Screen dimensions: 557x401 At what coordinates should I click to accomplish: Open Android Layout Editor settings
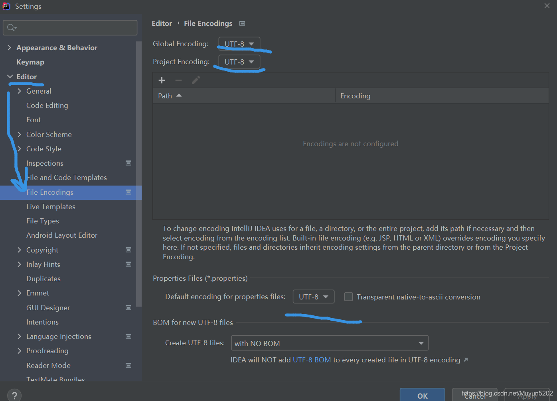(x=62, y=235)
